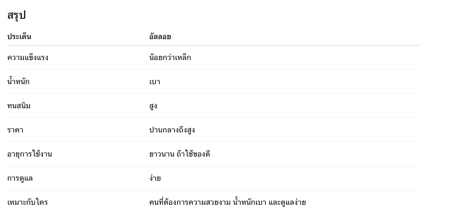Click the "ราคา" row label

point(15,130)
